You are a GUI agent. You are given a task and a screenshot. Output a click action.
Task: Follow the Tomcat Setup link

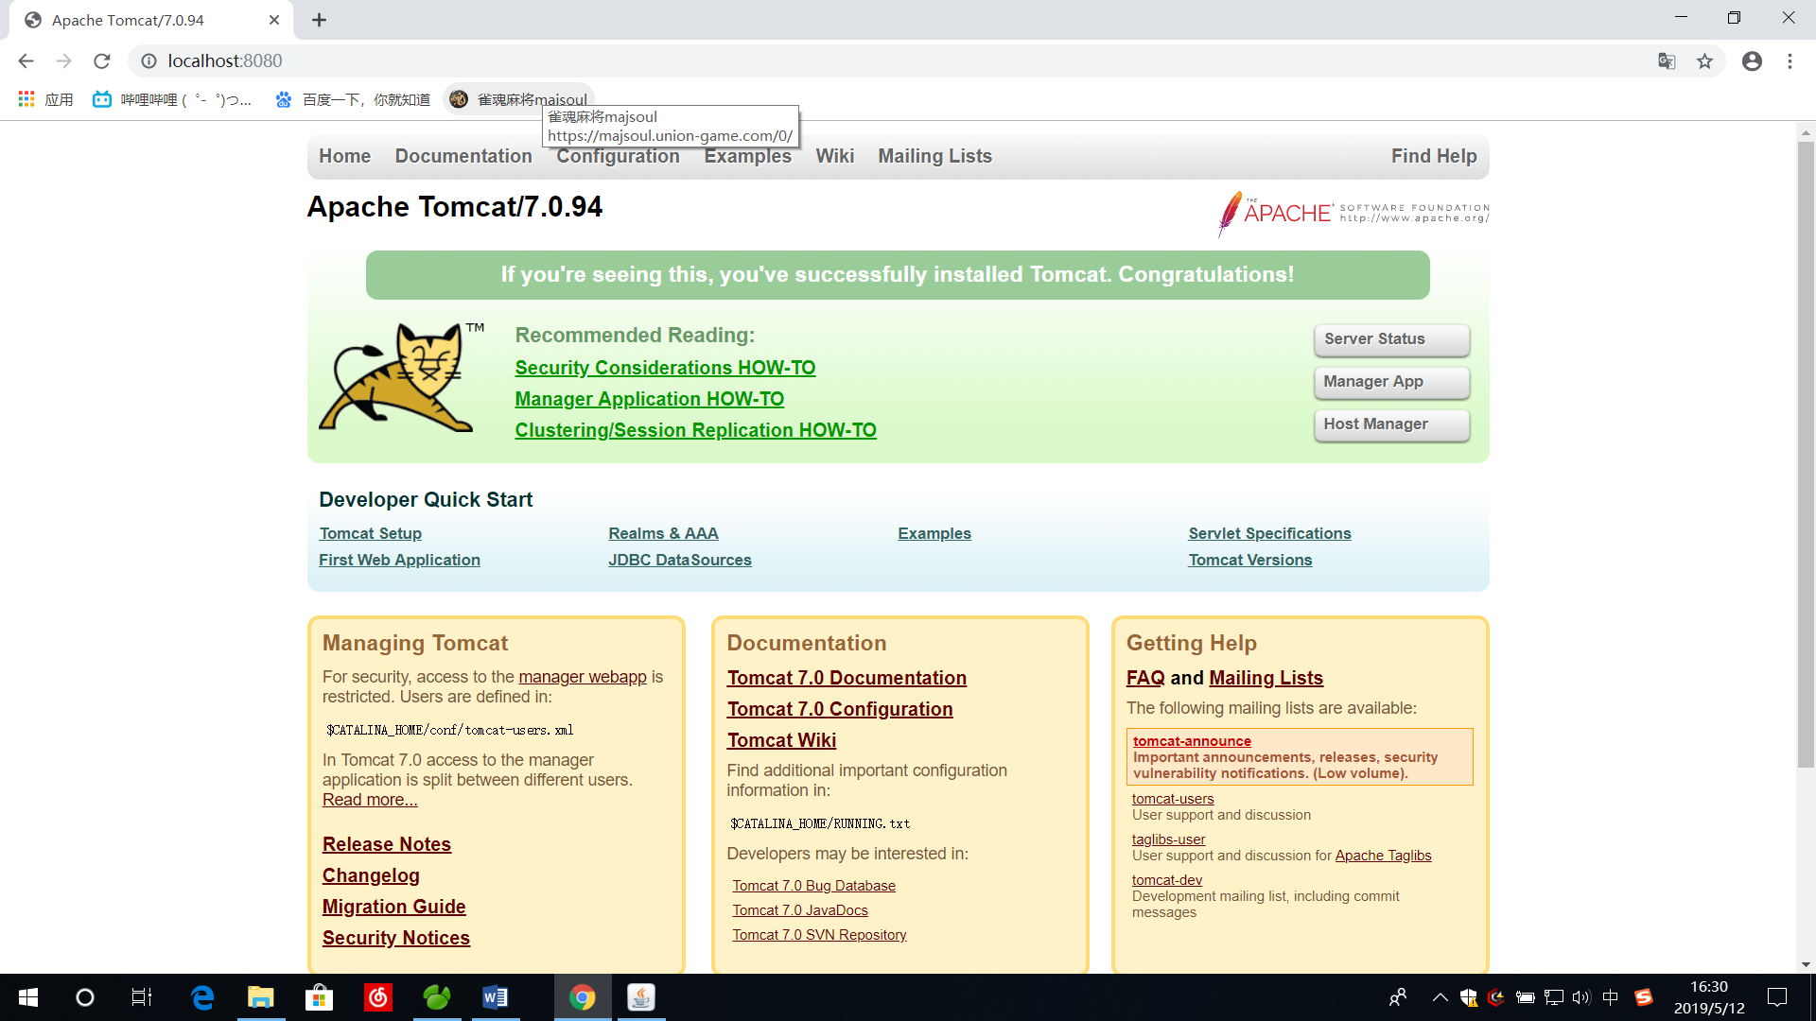tap(370, 533)
